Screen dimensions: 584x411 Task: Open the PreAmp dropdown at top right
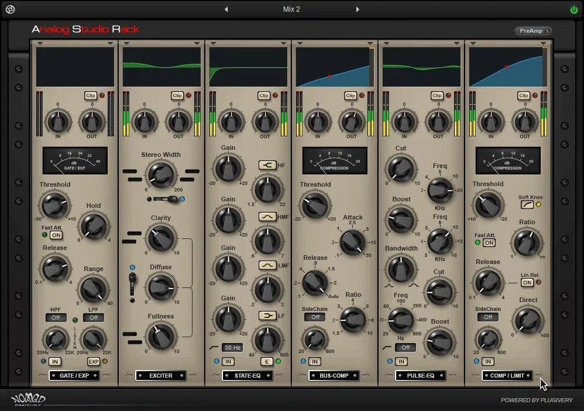532,30
